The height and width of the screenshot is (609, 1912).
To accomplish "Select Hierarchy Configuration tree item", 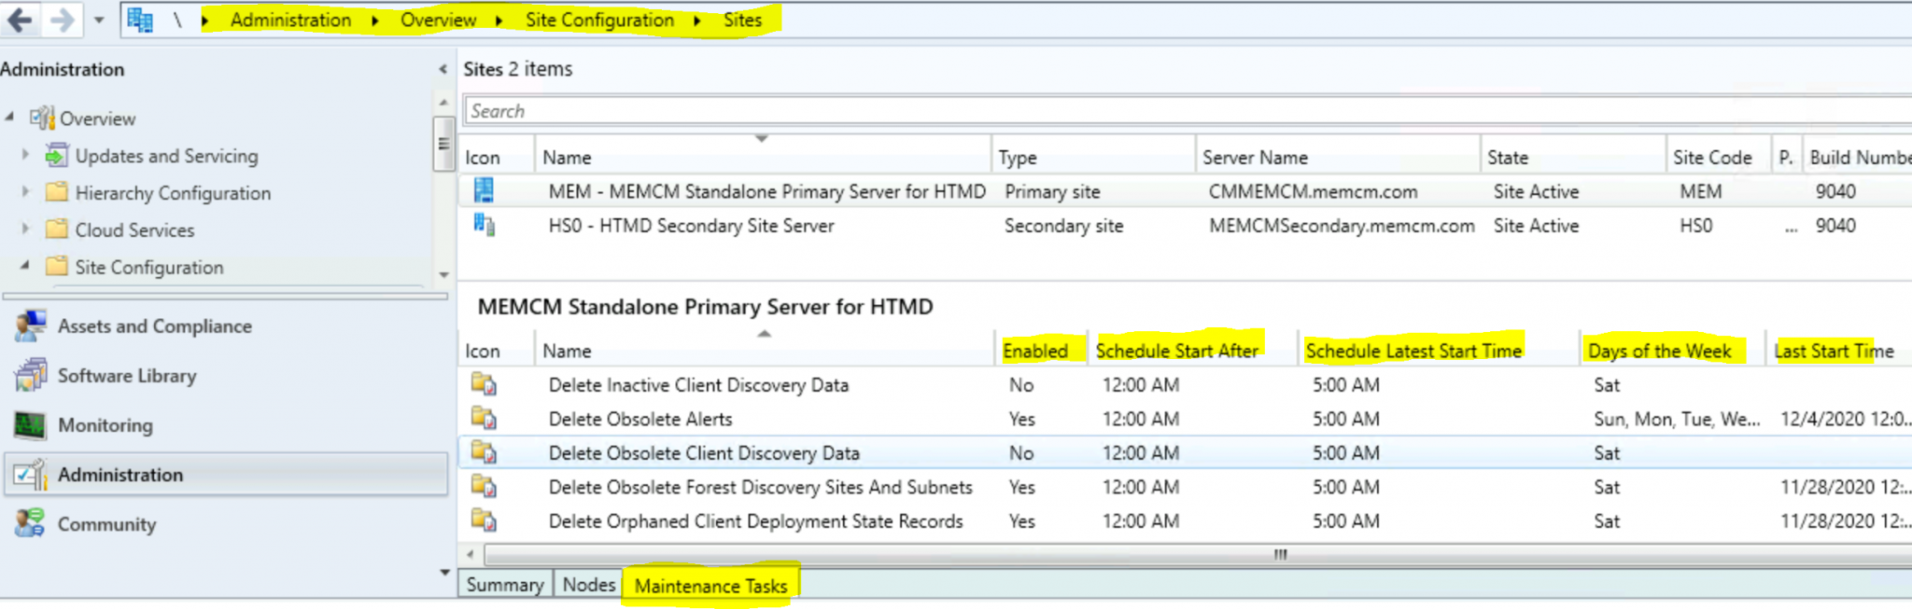I will [173, 193].
